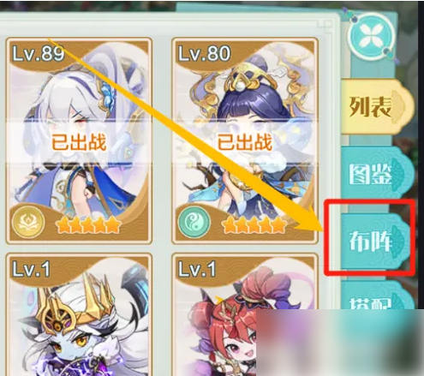This screenshot has width=424, height=376.
Task: Click the fan icon on the 列表 tab
Action: coord(399,106)
